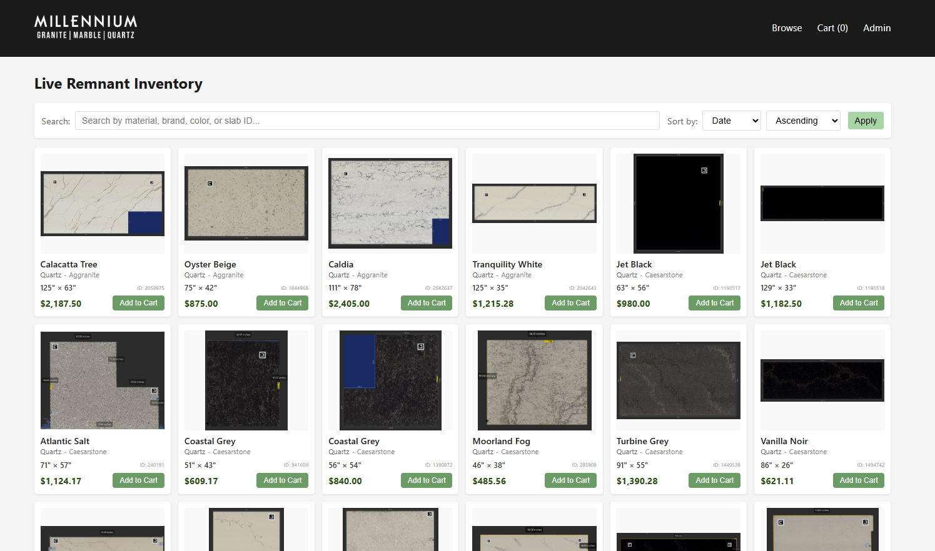The height and width of the screenshot is (551, 935).
Task: Add Moorland Fog remnant to cart
Action: point(570,480)
